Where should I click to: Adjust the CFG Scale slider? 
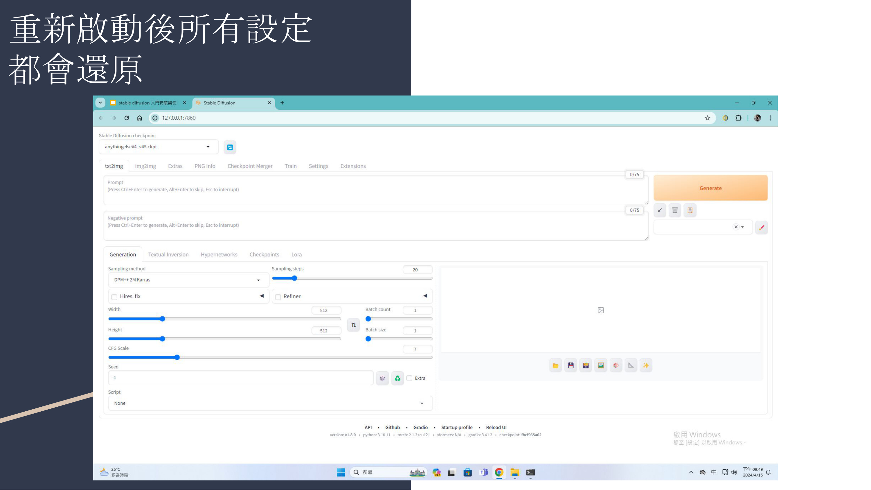click(x=270, y=357)
